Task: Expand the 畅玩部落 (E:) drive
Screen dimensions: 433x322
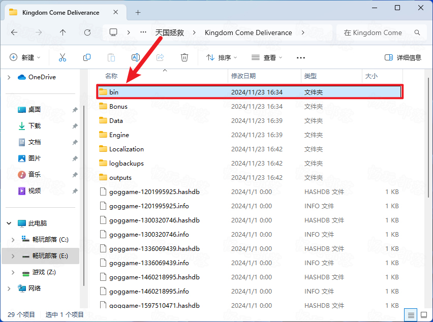Action: 13,256
